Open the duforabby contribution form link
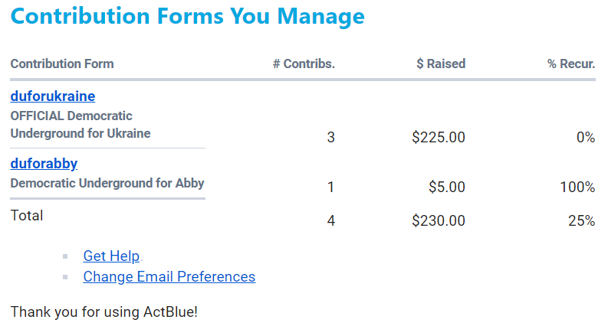Image resolution: width=608 pixels, height=326 pixels. pyautogui.click(x=44, y=163)
